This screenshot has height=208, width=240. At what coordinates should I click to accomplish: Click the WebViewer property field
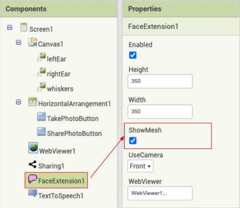pyautogui.click(x=160, y=193)
